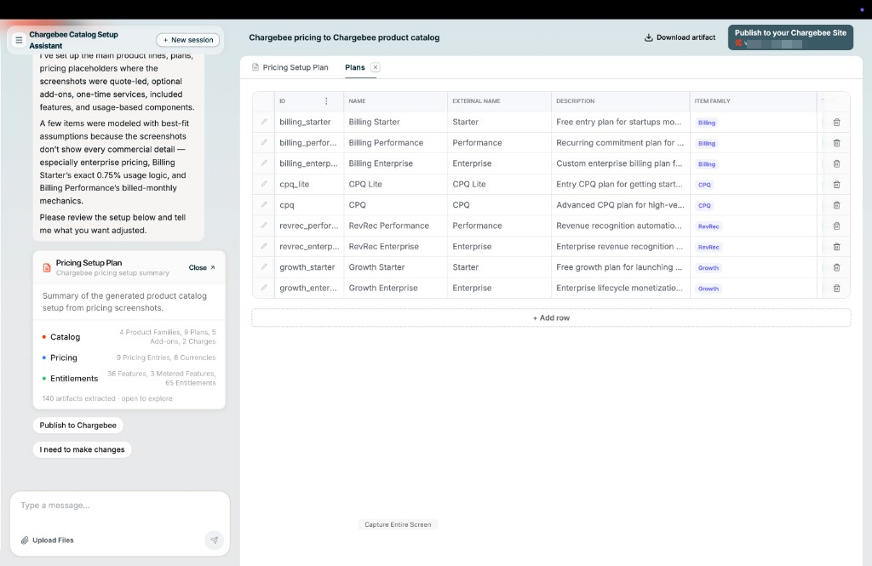This screenshot has width=872, height=566.
Task: Edit the cpq_lite row with pencil icon
Action: click(264, 184)
